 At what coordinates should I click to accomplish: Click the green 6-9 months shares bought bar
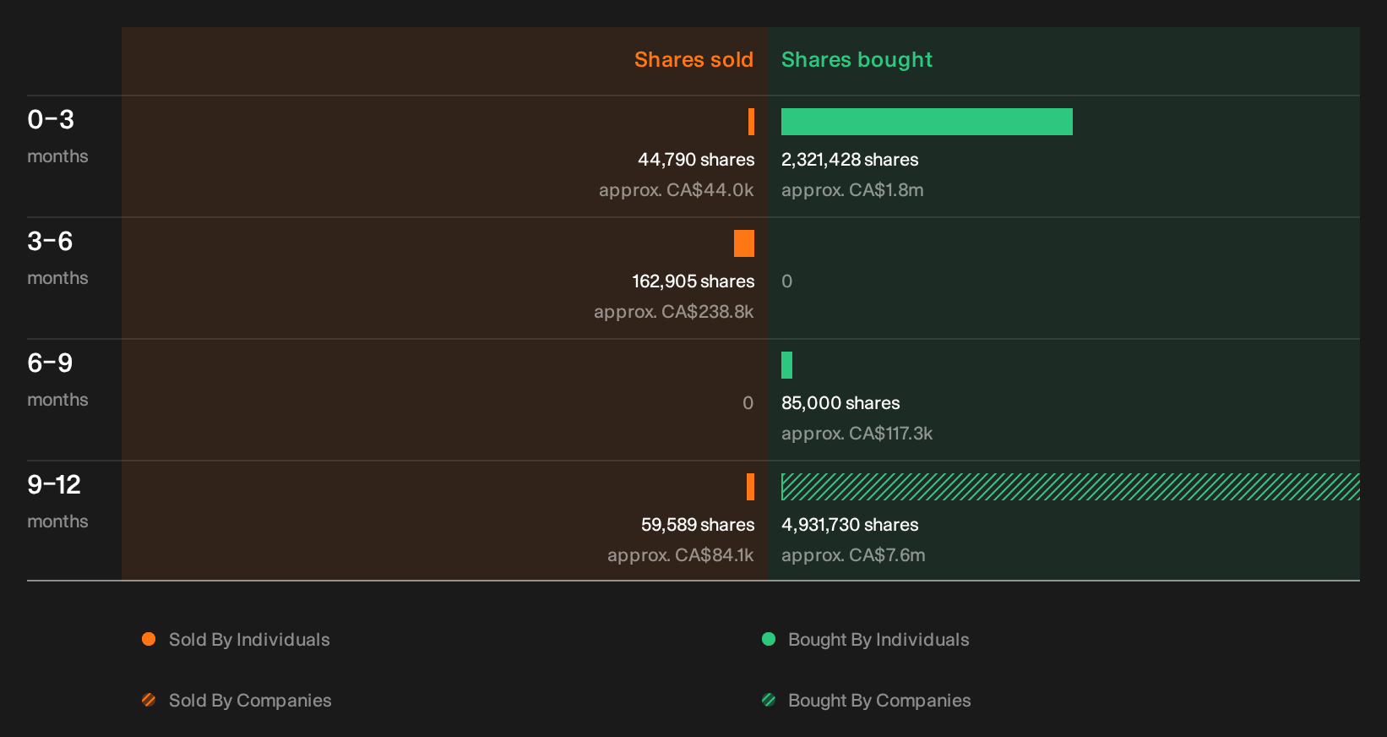click(x=786, y=365)
